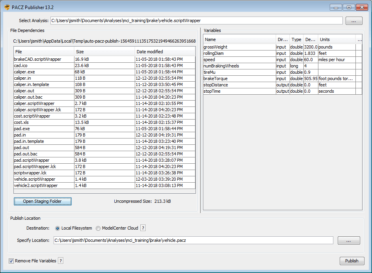Viewport: 372px width, 273px height.
Task: Browse for analysis file with top ellipsis button
Action: pos(354,21)
